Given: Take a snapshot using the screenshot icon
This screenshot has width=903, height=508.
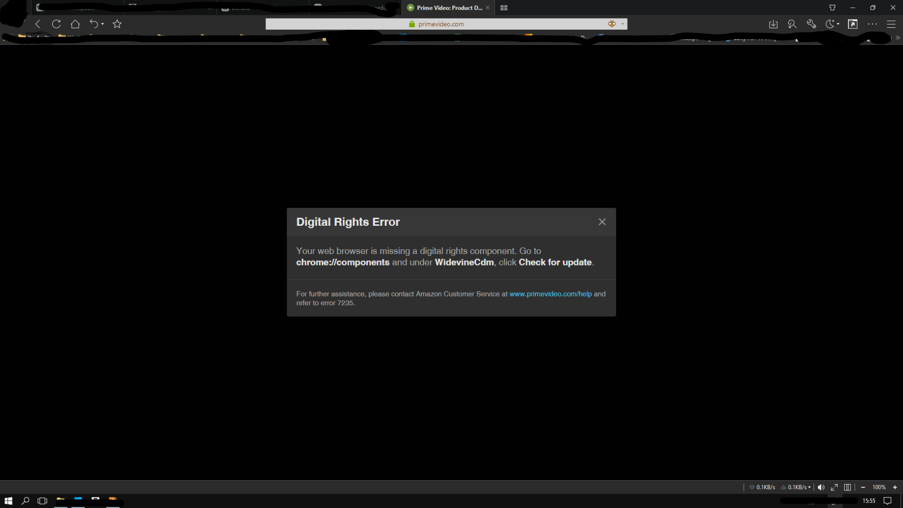Looking at the screenshot, I should pos(853,24).
